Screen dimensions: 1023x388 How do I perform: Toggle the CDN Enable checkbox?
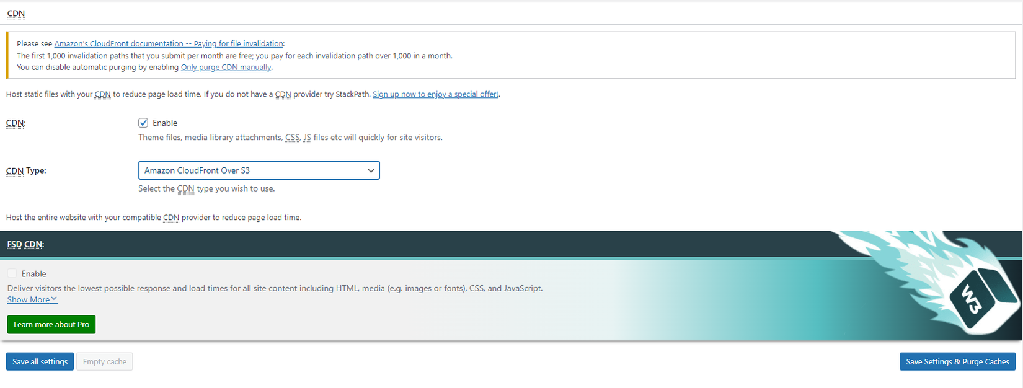point(143,123)
